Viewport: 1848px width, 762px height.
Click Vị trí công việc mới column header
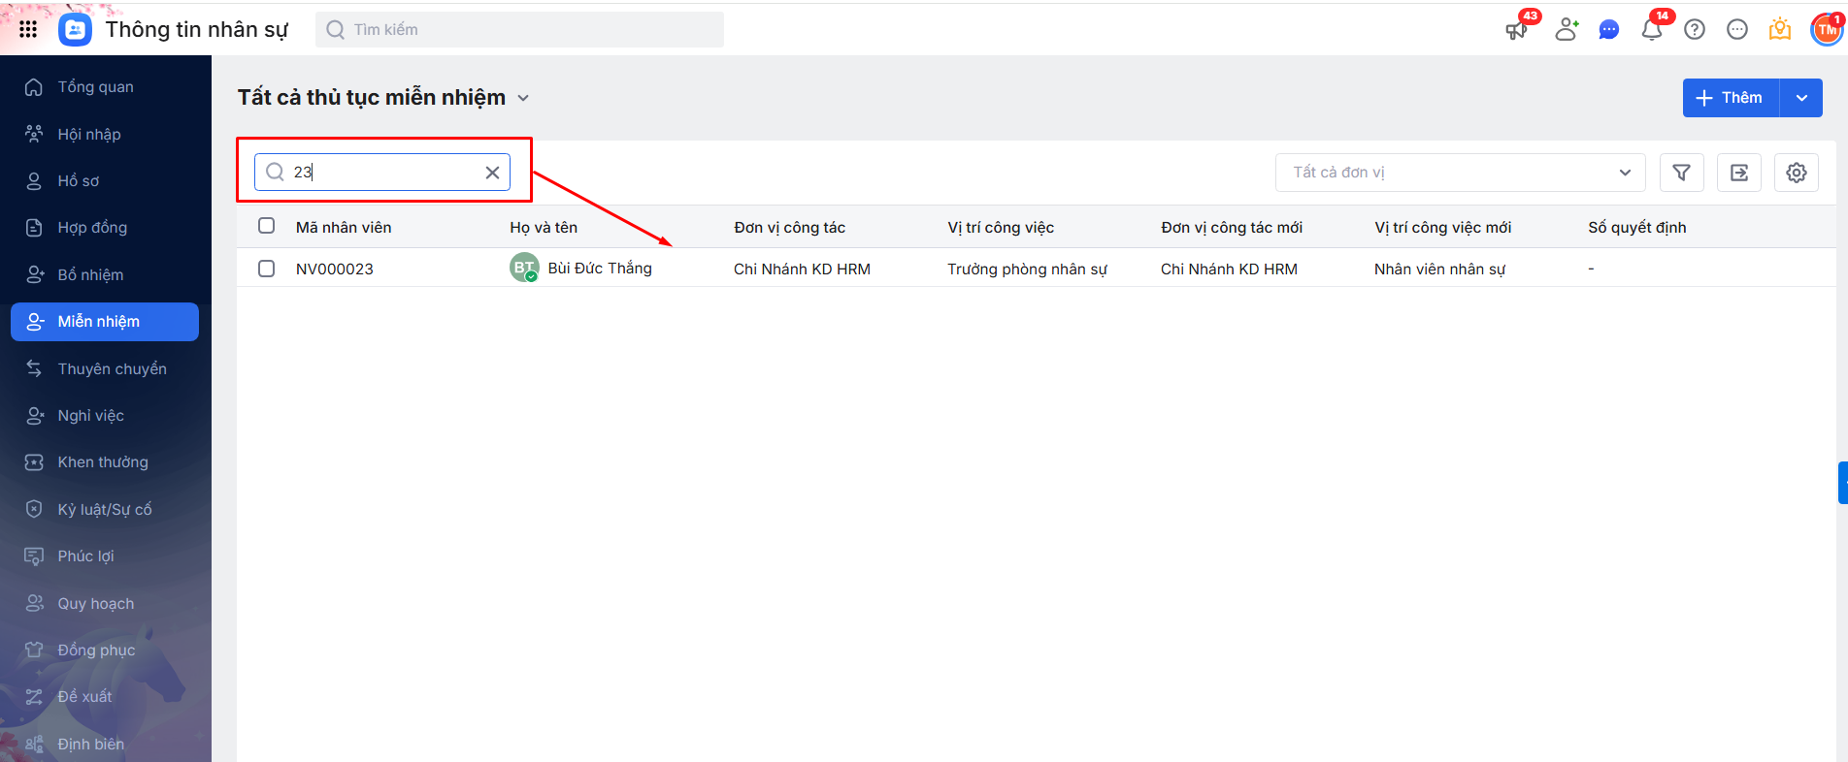click(x=1442, y=228)
